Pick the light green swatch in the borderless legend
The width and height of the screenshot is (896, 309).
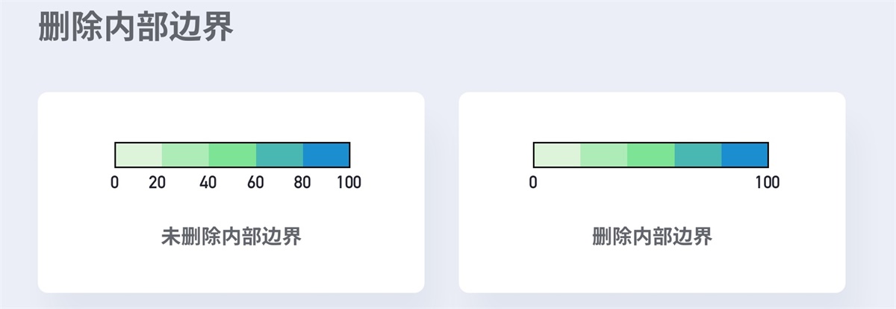(x=604, y=154)
